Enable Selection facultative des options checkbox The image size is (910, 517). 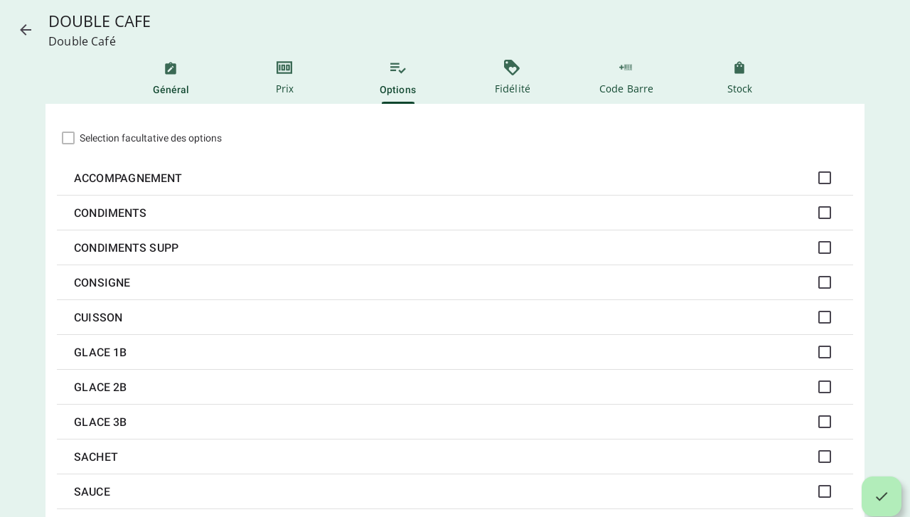[68, 138]
